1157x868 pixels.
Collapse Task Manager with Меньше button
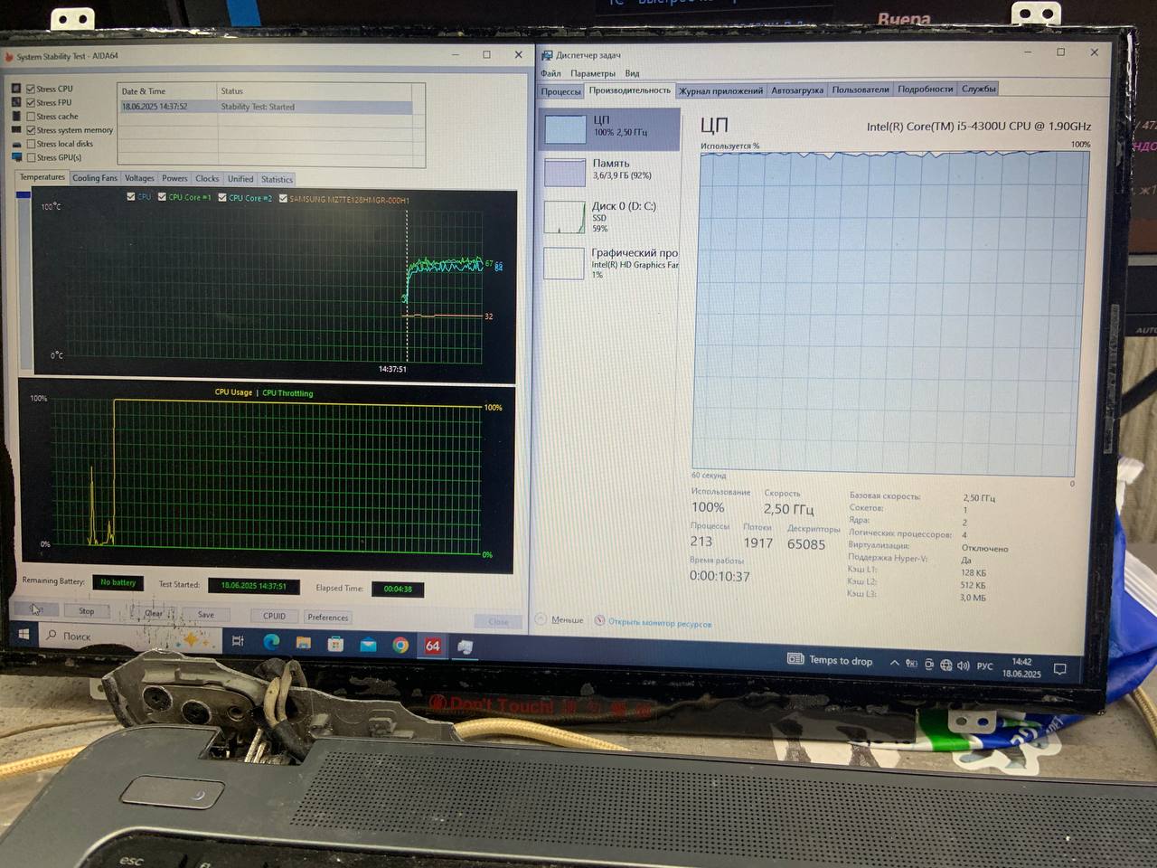click(566, 620)
